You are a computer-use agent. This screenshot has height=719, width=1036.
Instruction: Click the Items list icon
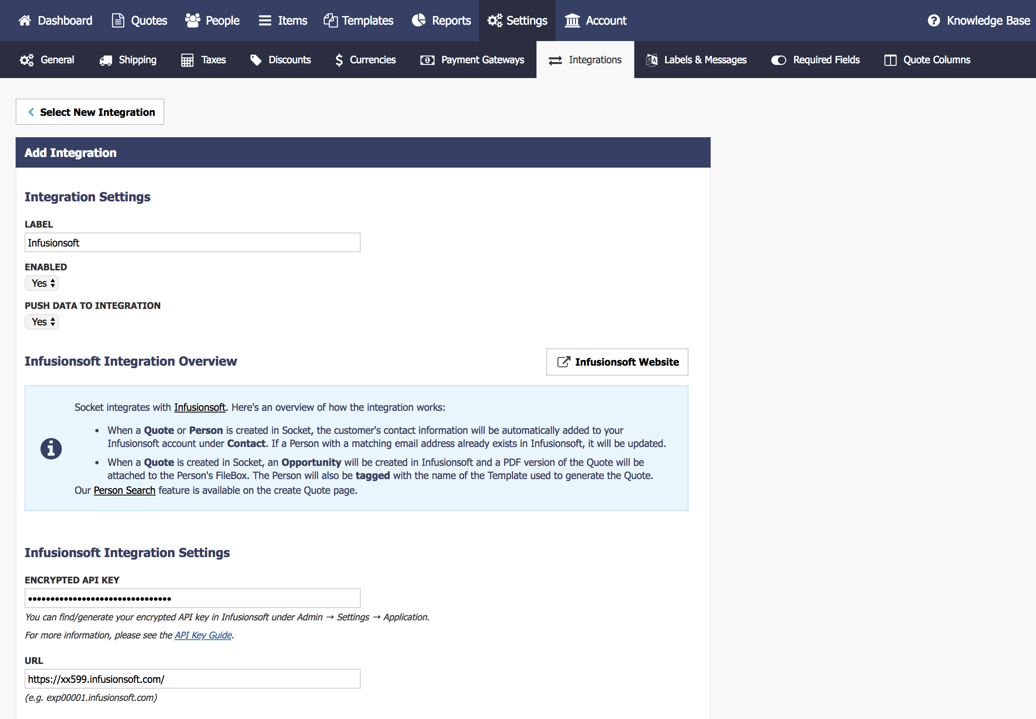click(x=265, y=20)
